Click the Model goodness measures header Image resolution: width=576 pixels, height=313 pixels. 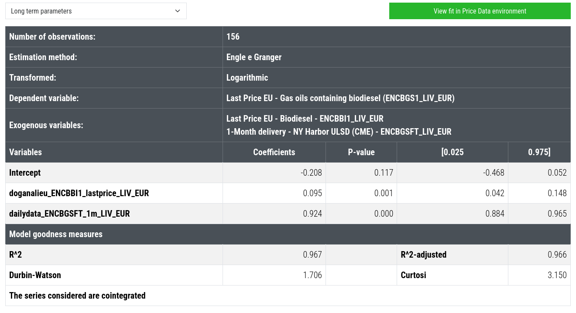point(56,234)
